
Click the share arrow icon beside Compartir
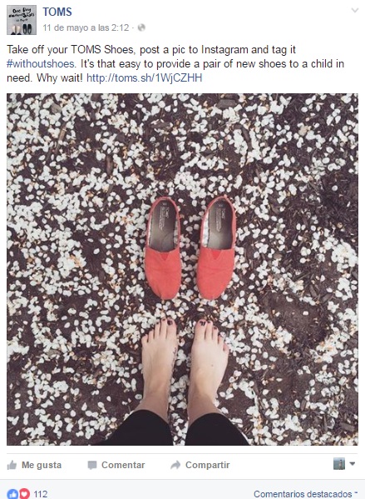pyautogui.click(x=175, y=466)
